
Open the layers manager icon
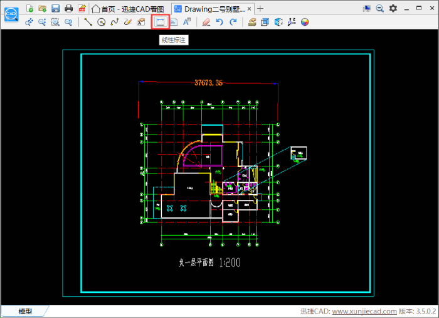[252, 22]
